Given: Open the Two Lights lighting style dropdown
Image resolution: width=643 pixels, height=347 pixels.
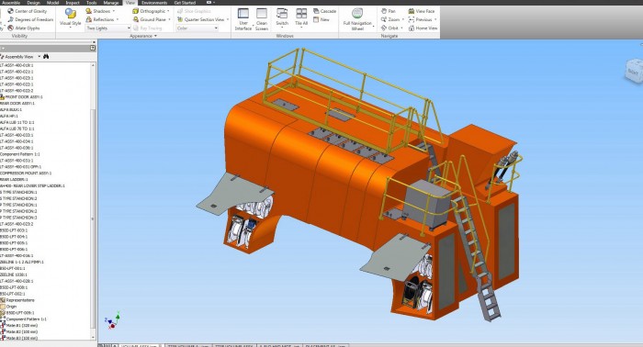Looking at the screenshot, I should [107, 28].
